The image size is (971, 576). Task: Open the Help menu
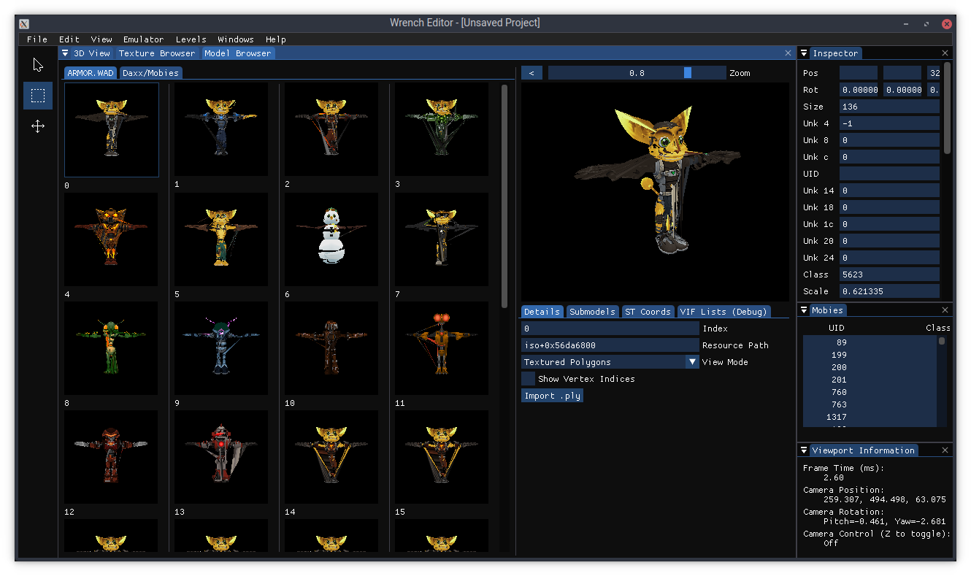pos(276,39)
